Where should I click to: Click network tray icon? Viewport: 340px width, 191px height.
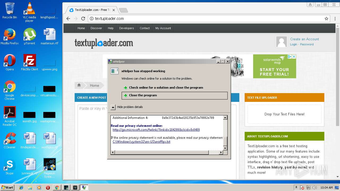[308, 188]
